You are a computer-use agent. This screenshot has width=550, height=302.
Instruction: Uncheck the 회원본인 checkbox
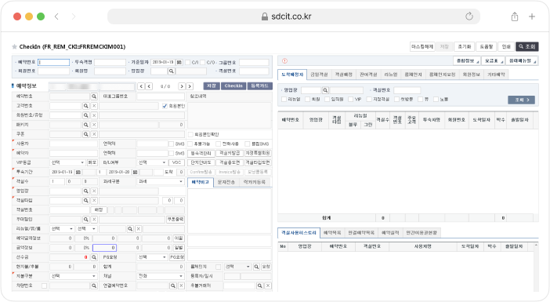(165, 106)
